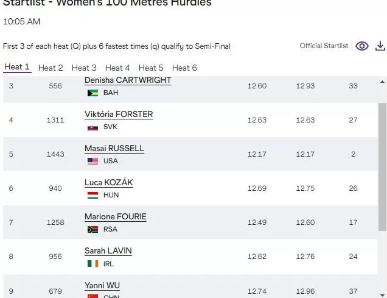Switch to the Heat 2 tab
The width and height of the screenshot is (387, 298).
coord(51,68)
